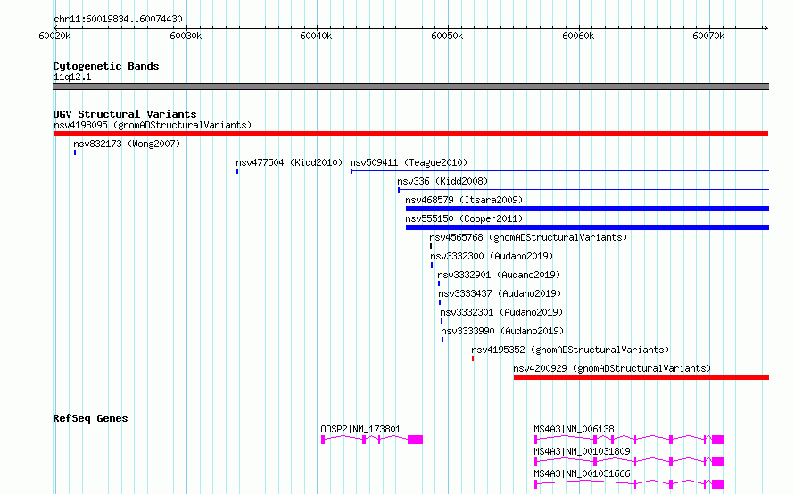Click the nsv4200929 (gnomADStructuralVariants) label
794x494 pixels.
click(x=612, y=368)
